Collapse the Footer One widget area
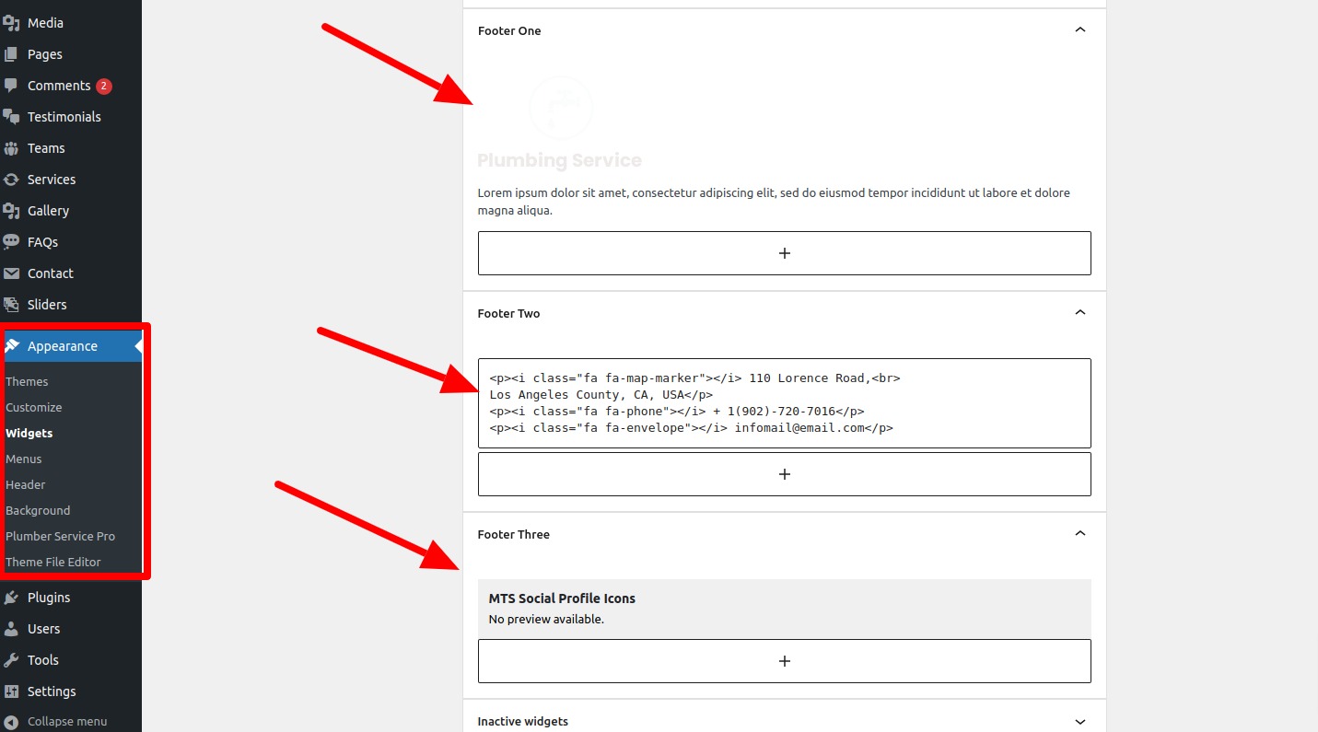Image resolution: width=1318 pixels, height=732 pixels. 1080,30
